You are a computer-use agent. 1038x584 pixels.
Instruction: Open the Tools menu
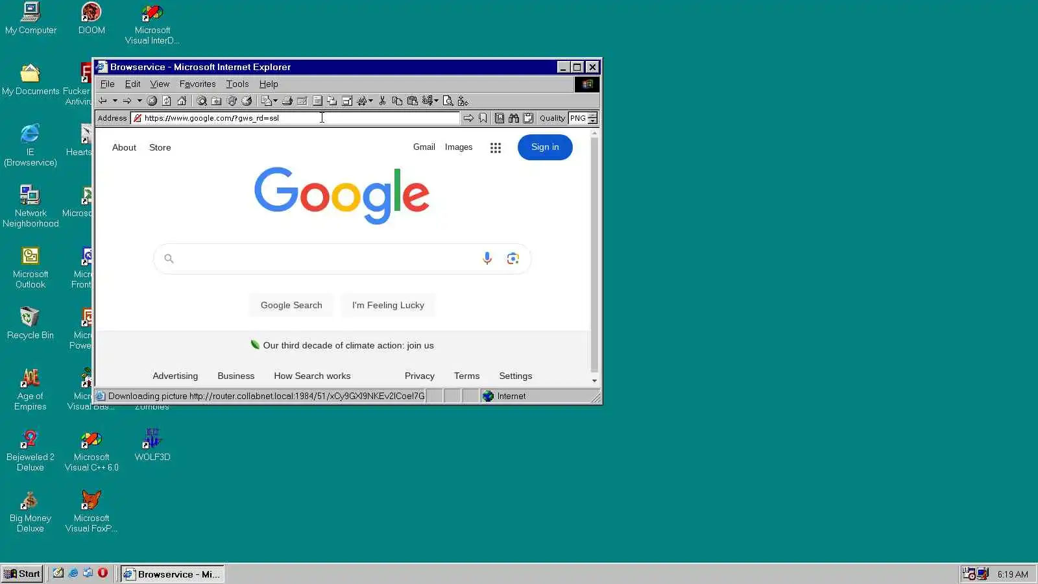237,84
